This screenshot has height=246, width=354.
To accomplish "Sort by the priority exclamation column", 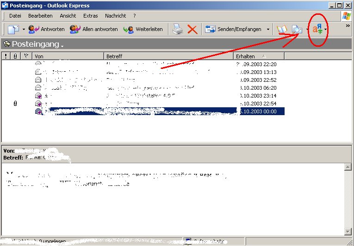I will [6, 56].
